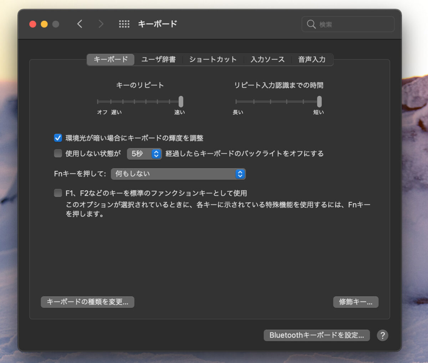The height and width of the screenshot is (363, 428).
Task: Switch to the キーボード tab
Action: [x=111, y=60]
